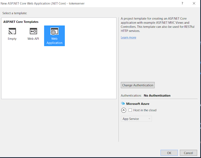Image resolution: width=201 pixels, height=158 pixels.
Task: Open the Learn more link
Action: click(128, 38)
